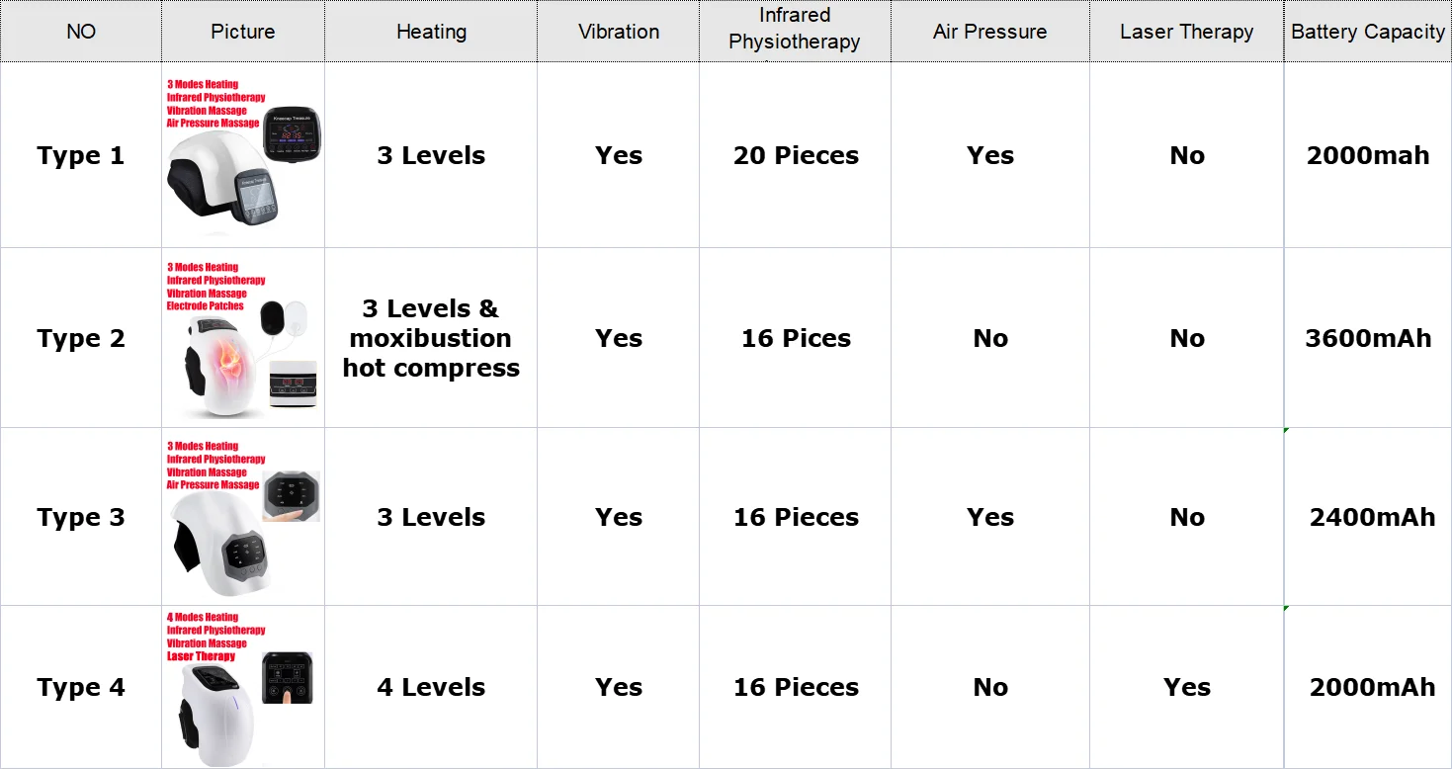Screen dimensions: 1452x769
Task: Click the Type 4 row label cell
Action: click(x=81, y=688)
